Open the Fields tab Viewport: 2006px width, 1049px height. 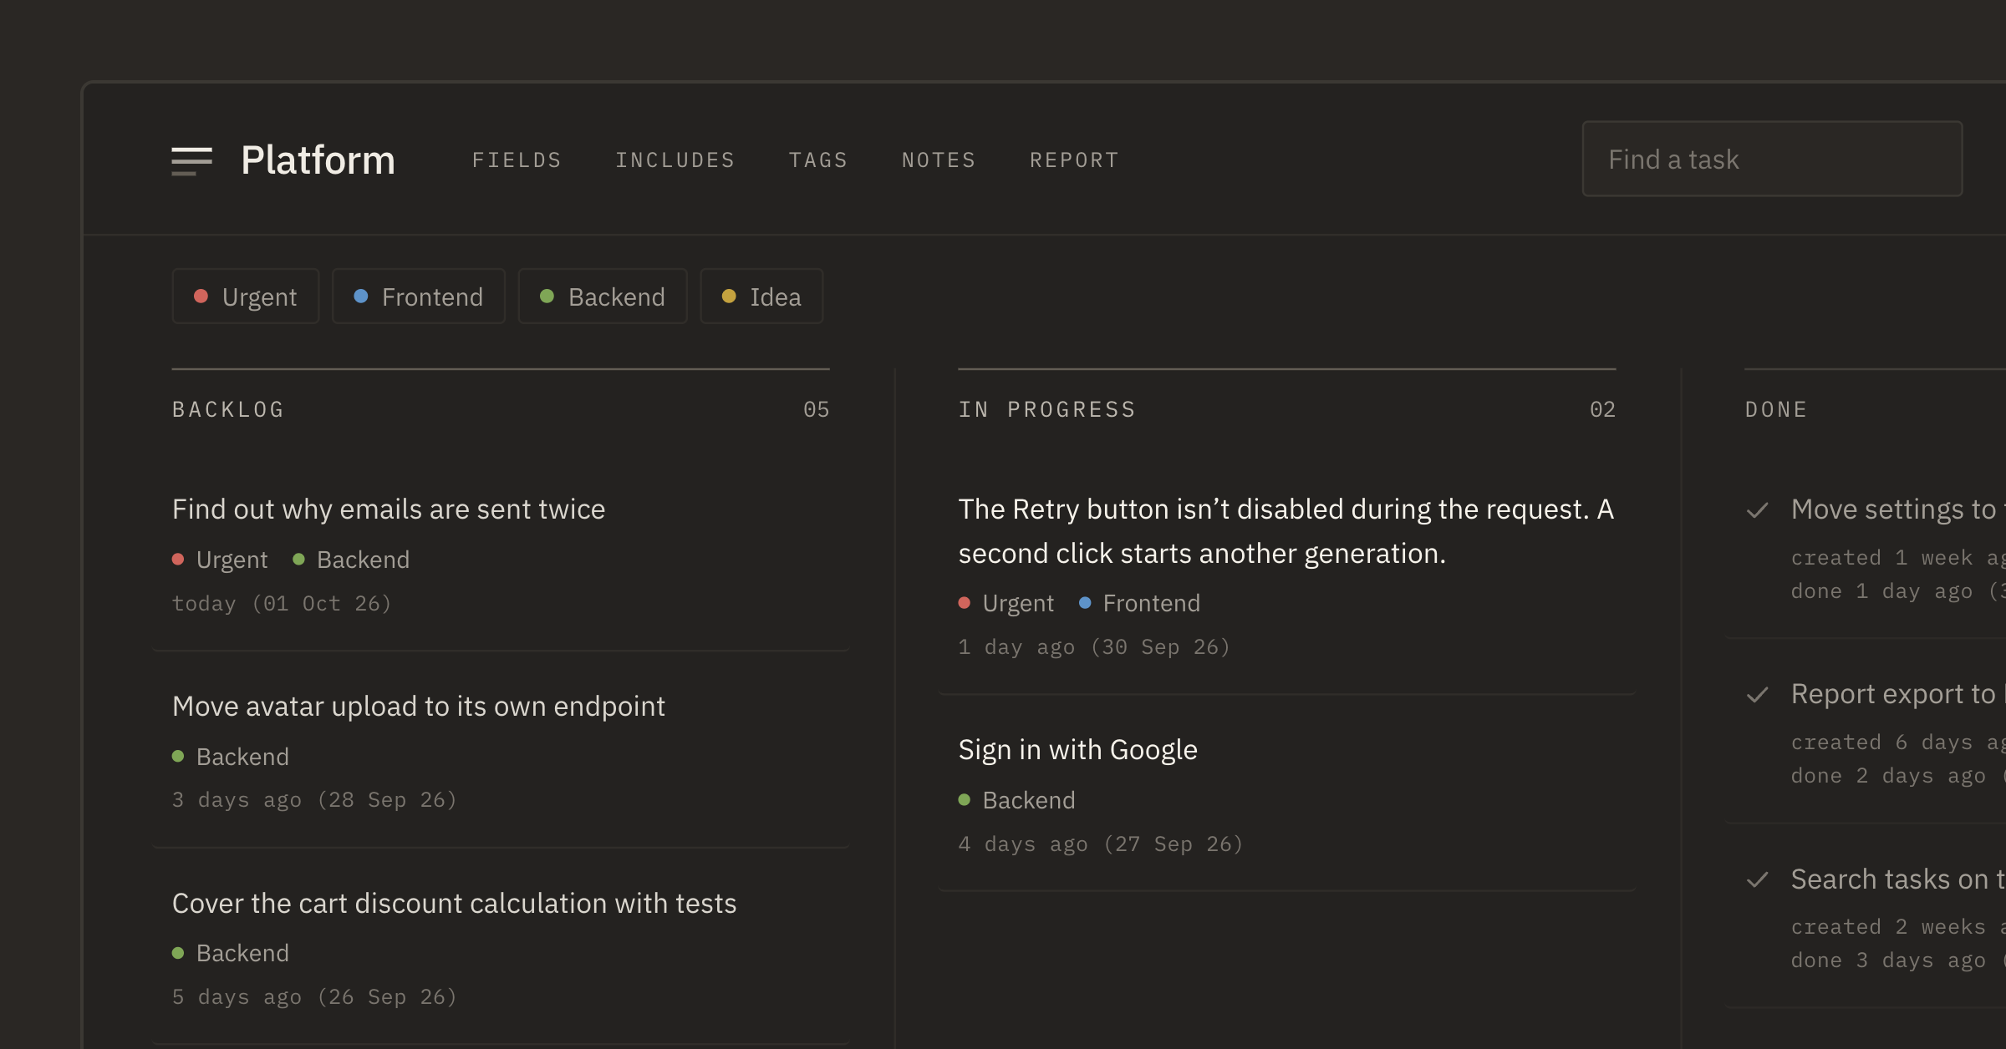tap(517, 160)
